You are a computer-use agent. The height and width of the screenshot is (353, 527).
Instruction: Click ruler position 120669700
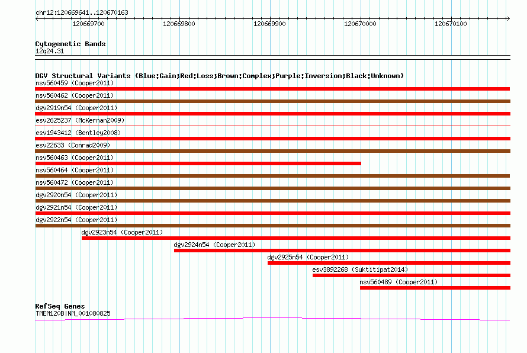[x=88, y=24]
